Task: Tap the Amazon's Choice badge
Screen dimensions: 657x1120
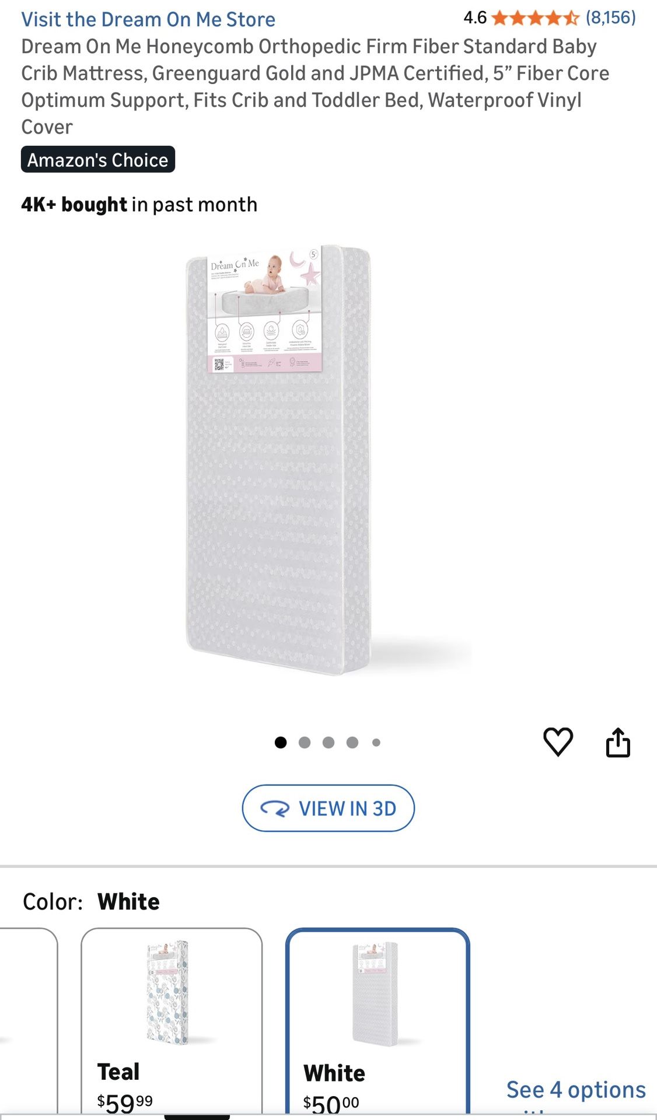Action: [x=98, y=159]
